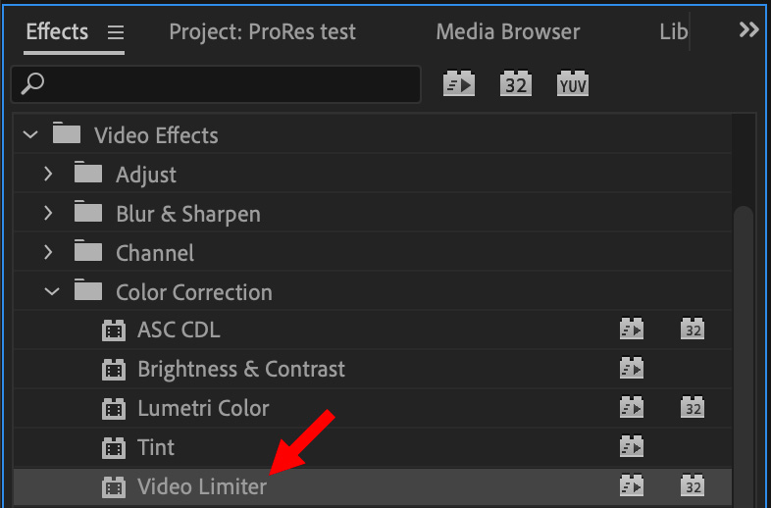Screen dimensions: 771x508
Task: Open the Effects panel hamburger menu
Action: [116, 33]
